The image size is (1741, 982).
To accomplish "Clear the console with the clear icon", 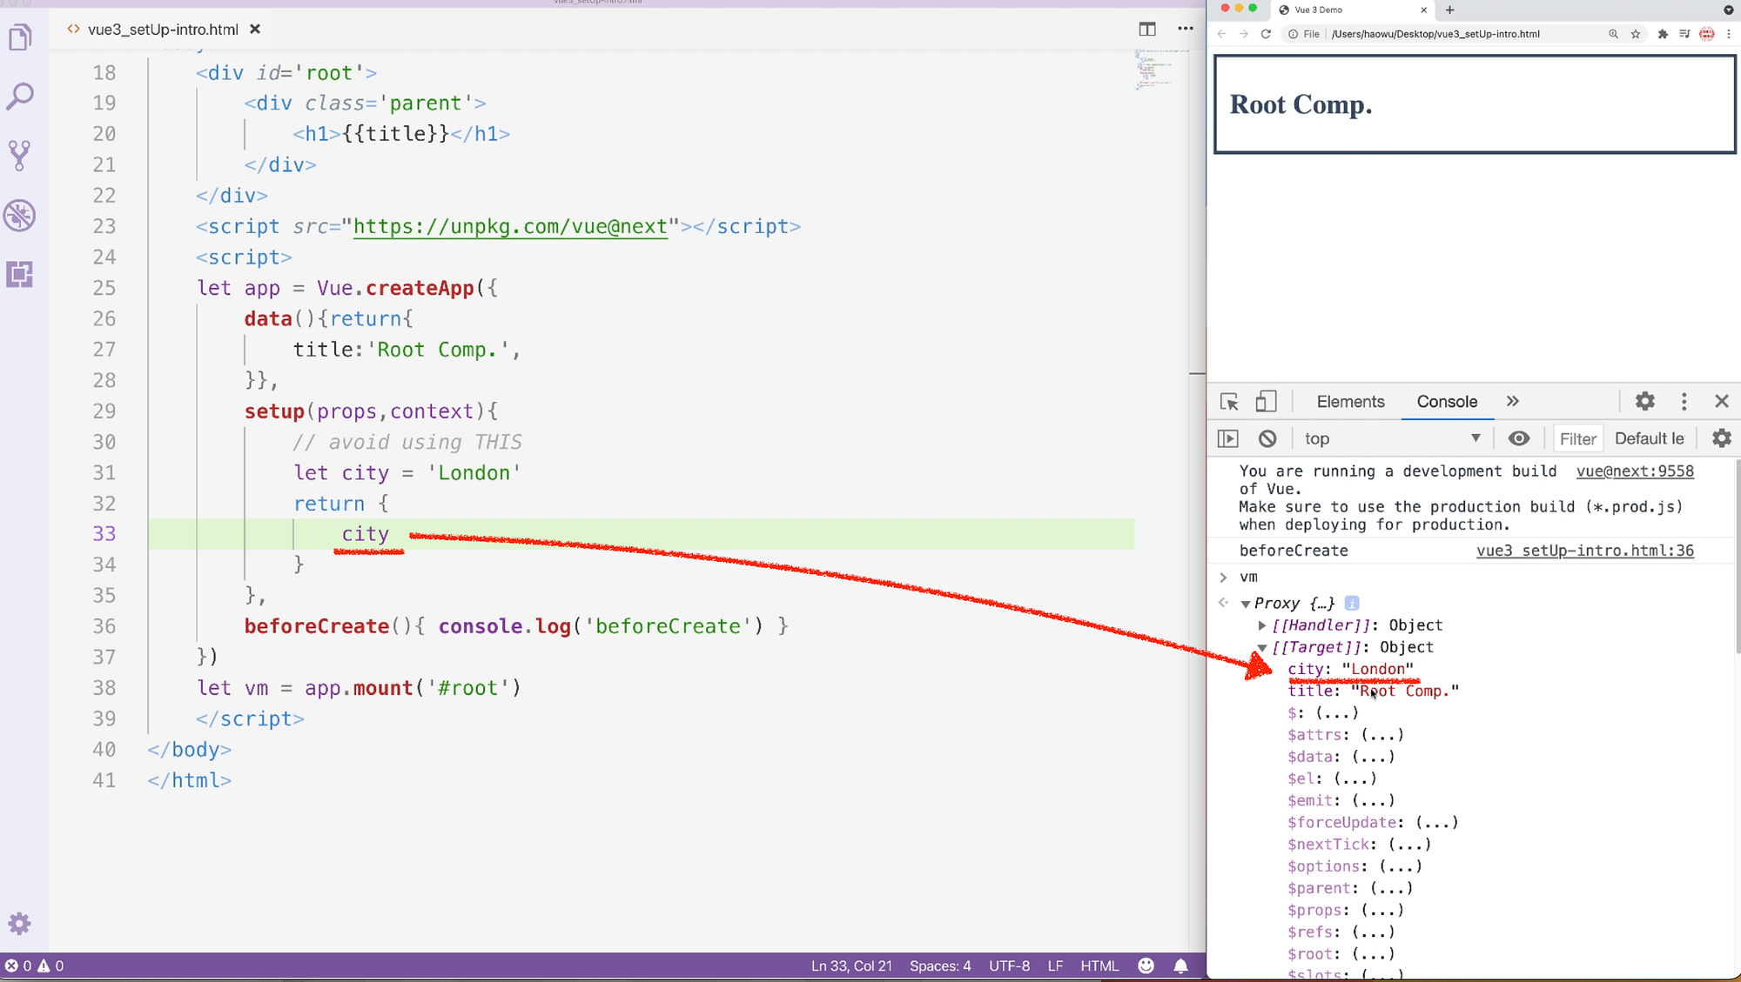I will click(1267, 438).
